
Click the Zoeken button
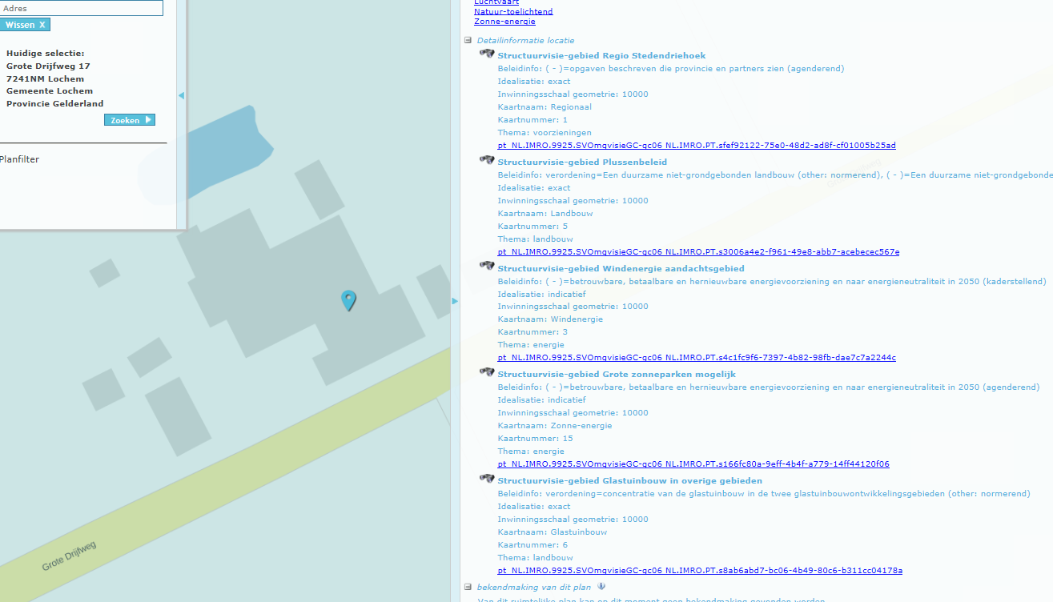[x=130, y=120]
